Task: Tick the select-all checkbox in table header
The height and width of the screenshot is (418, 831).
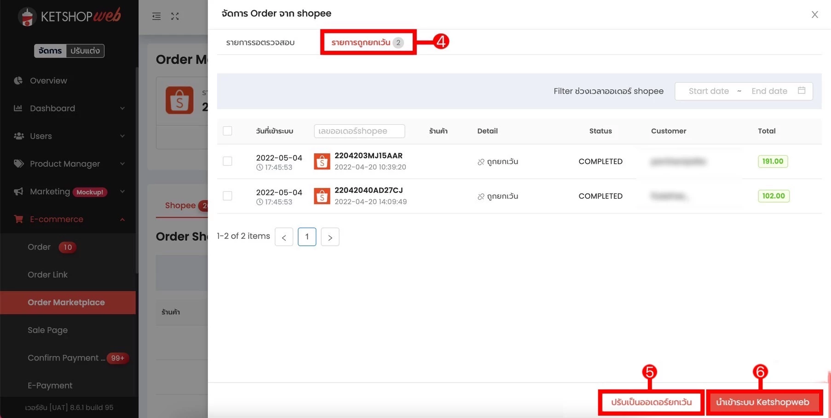Action: pyautogui.click(x=227, y=131)
